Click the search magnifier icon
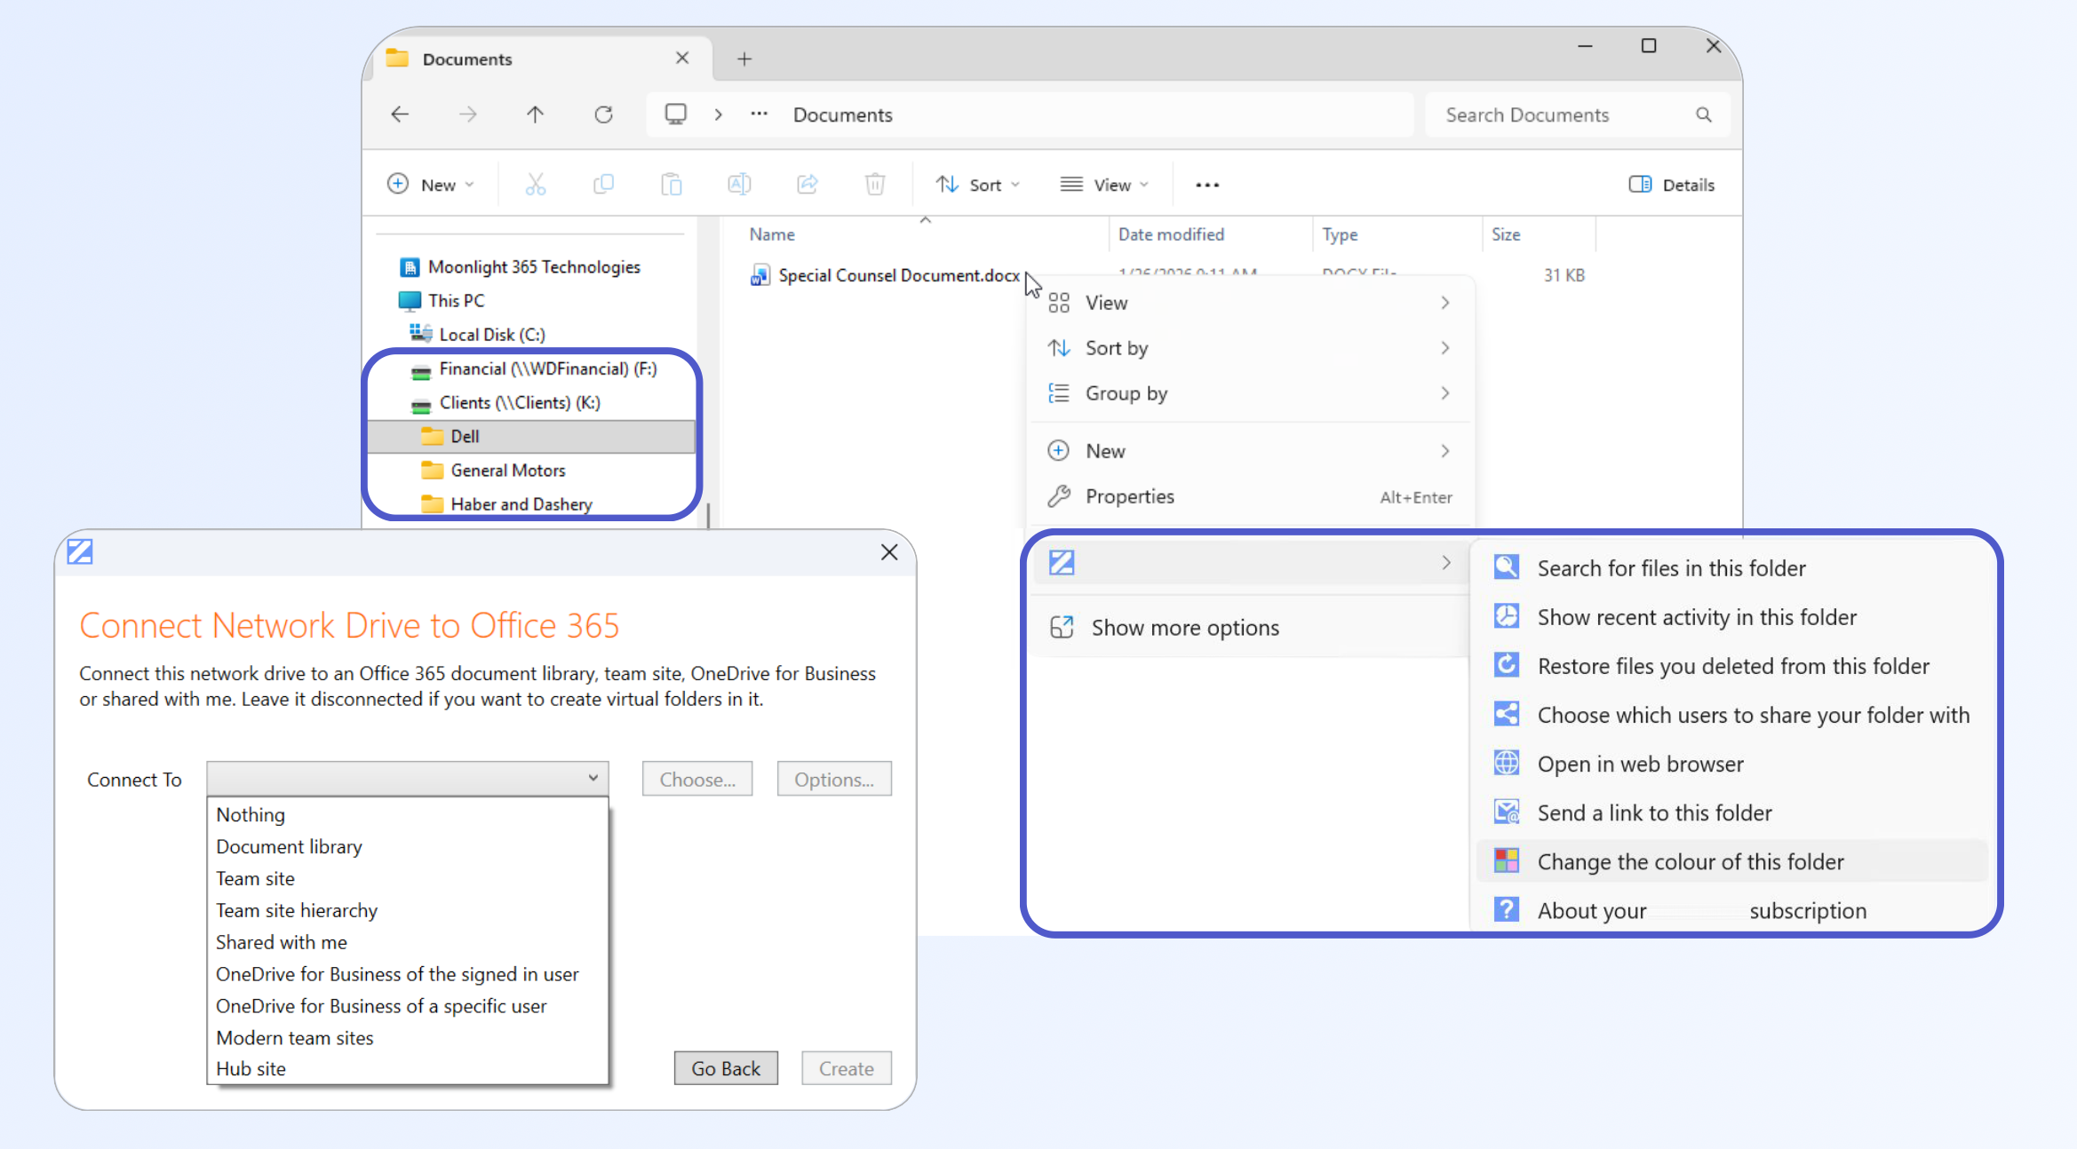Image resolution: width=2077 pixels, height=1149 pixels. pos(1703,115)
